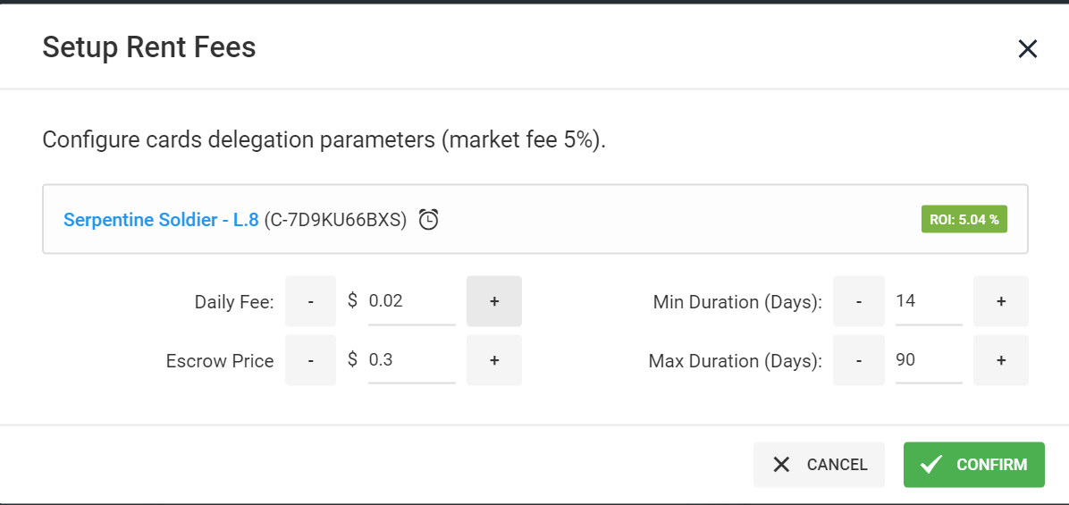Screen dimensions: 1069x505
Task: Cancel the rent fee setup
Action: click(819, 465)
